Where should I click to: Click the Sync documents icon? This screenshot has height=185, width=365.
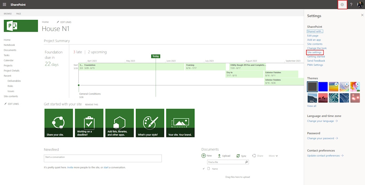238,156
